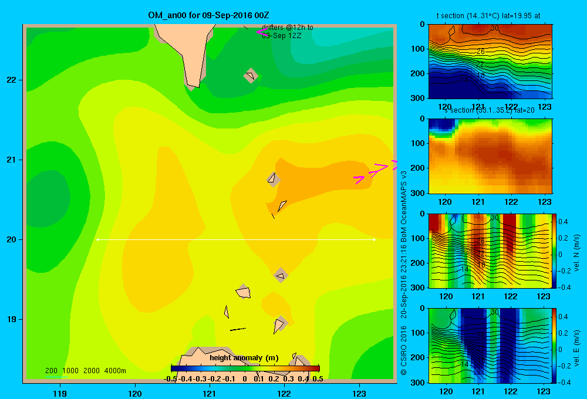Viewport: 587px width, 399px height.
Task: Click the small island near latitude 20.8
Action: pos(273,180)
